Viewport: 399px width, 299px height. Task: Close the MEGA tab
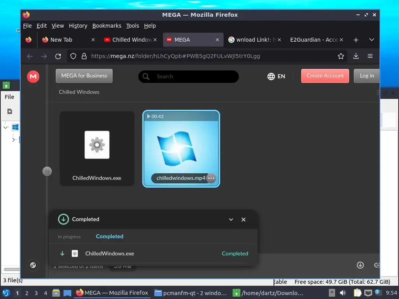[217, 40]
